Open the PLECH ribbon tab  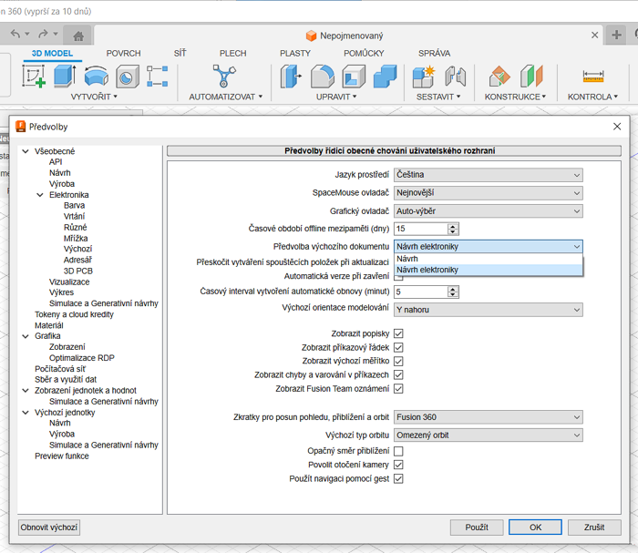click(x=234, y=54)
